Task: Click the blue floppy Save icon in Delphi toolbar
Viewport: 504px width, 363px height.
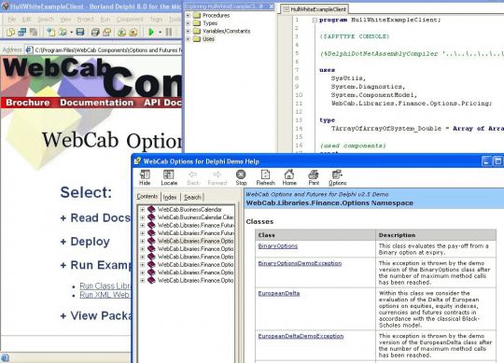Action: (x=80, y=32)
